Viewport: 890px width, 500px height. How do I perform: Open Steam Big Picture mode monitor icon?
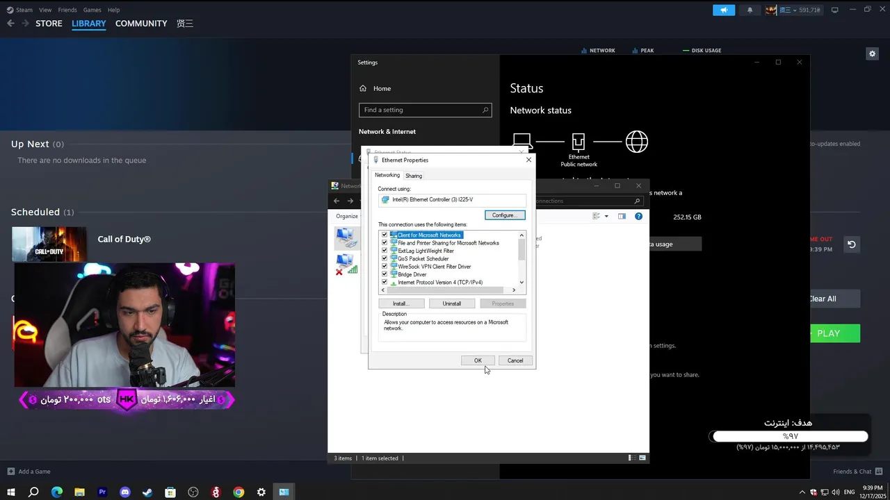click(x=834, y=10)
